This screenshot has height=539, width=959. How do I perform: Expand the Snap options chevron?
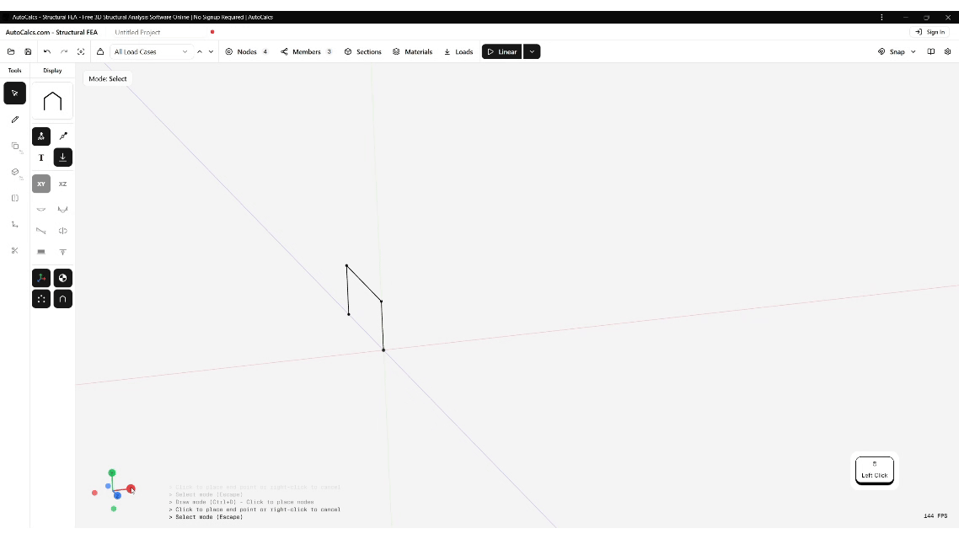click(x=913, y=51)
